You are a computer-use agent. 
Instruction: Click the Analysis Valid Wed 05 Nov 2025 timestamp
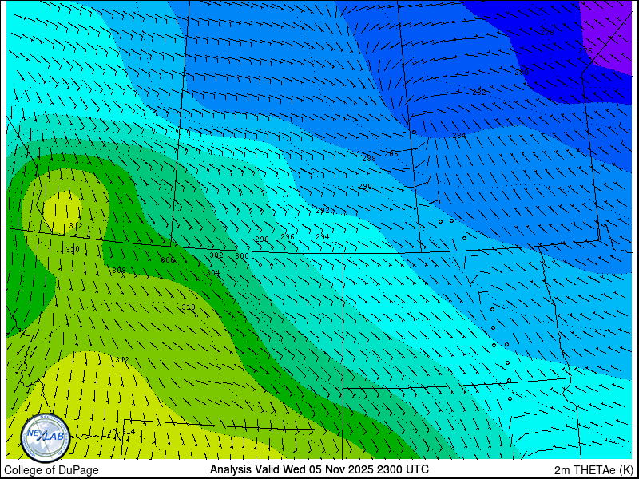(x=319, y=469)
